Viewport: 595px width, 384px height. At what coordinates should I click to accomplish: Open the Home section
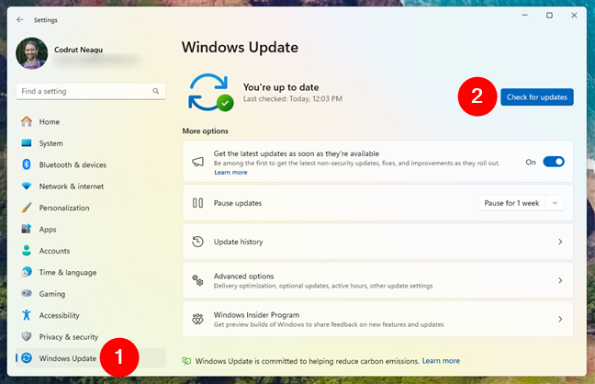click(x=91, y=122)
